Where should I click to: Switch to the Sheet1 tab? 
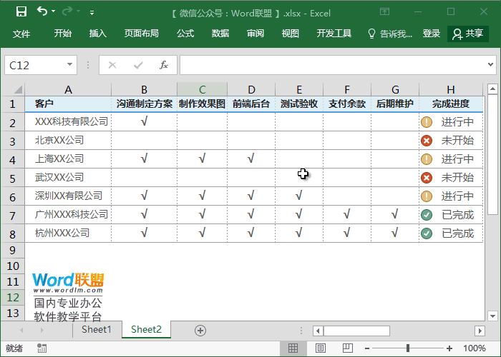[96, 329]
